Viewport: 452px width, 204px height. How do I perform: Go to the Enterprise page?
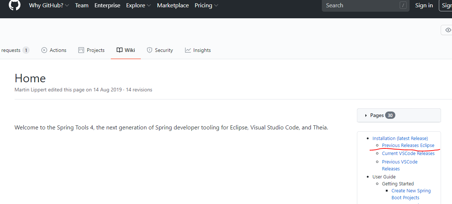[x=108, y=5]
